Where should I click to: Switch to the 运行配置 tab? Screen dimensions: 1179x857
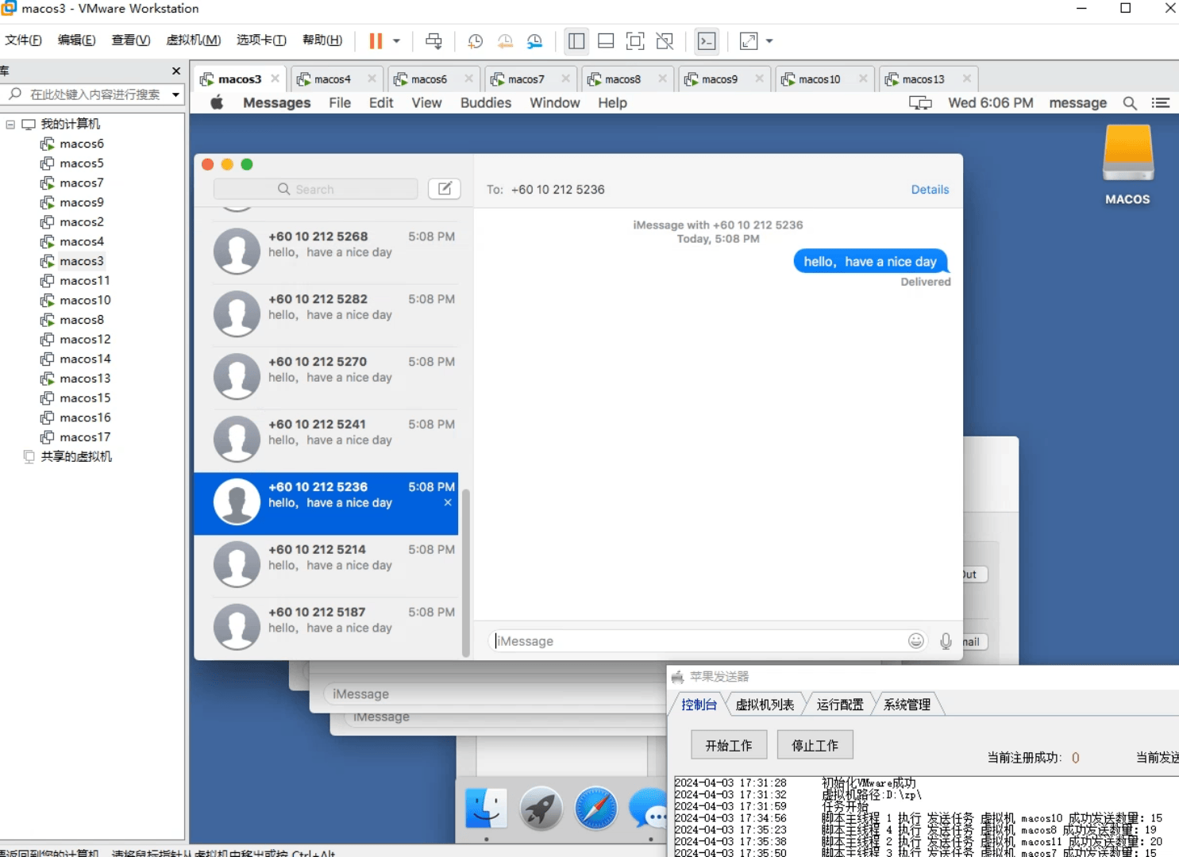click(x=840, y=705)
